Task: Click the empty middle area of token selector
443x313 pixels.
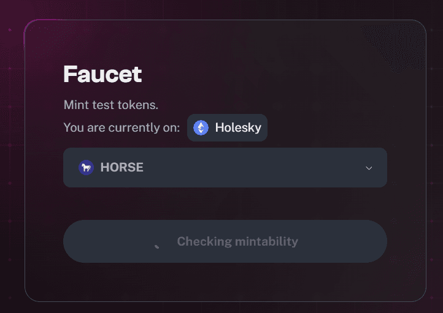Action: (x=254, y=167)
